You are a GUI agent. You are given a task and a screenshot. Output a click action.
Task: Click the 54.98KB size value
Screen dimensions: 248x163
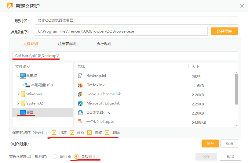(199, 122)
